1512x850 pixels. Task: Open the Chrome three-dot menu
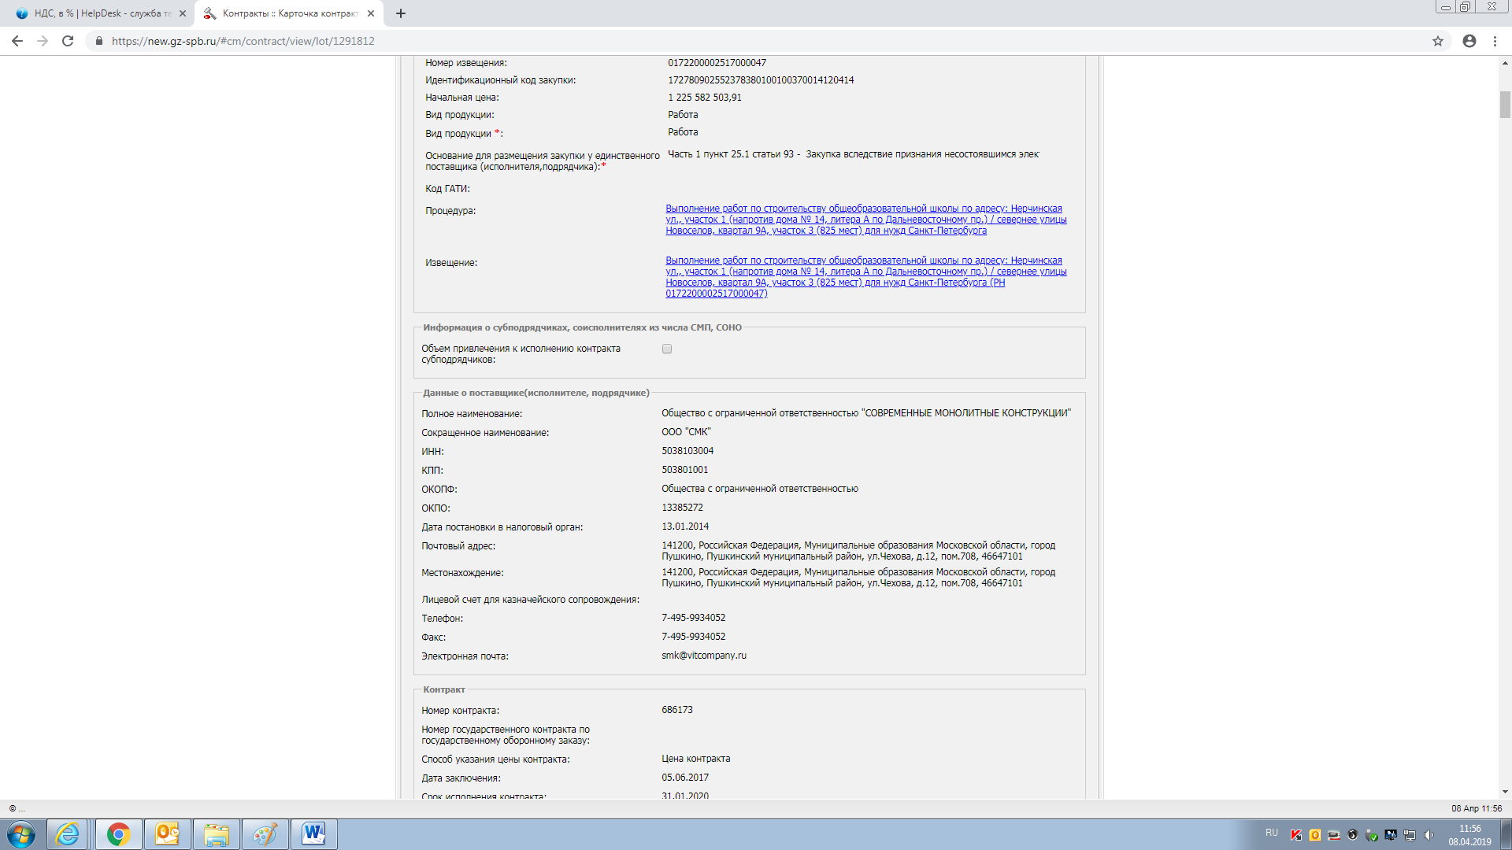(1495, 41)
